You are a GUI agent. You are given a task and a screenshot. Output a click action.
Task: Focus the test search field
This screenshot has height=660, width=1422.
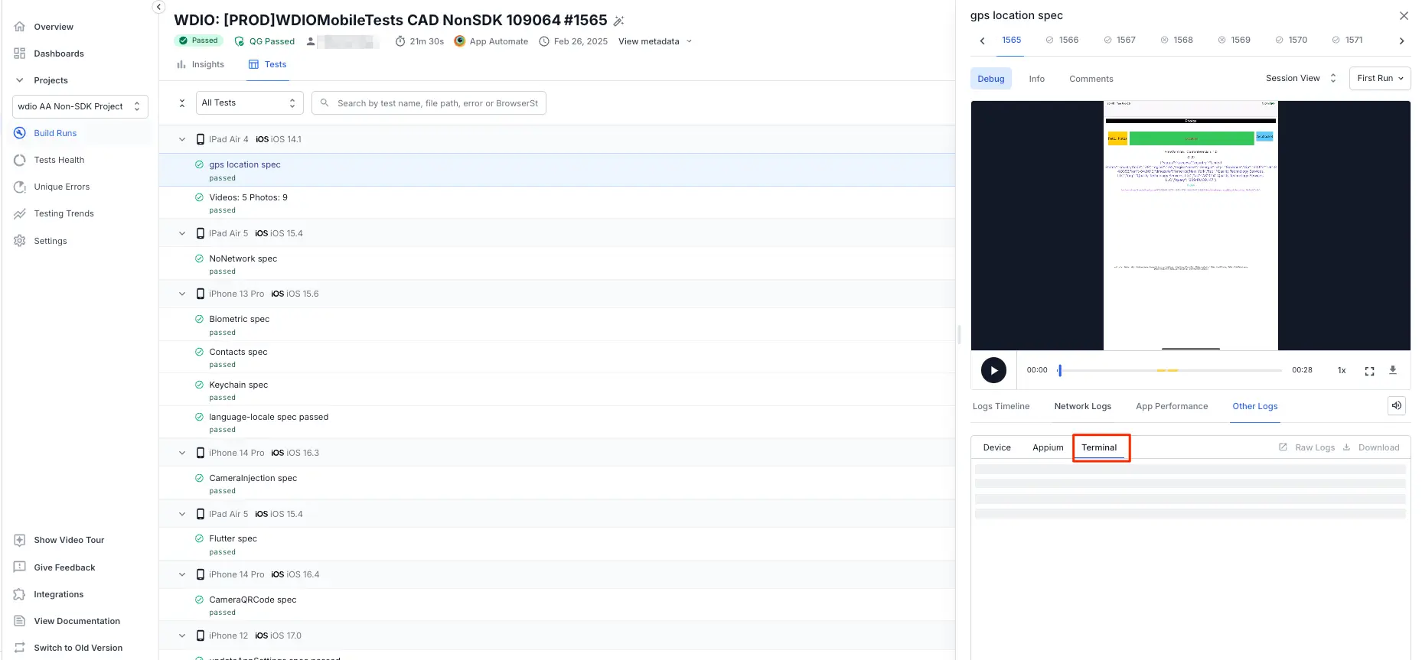coord(436,103)
